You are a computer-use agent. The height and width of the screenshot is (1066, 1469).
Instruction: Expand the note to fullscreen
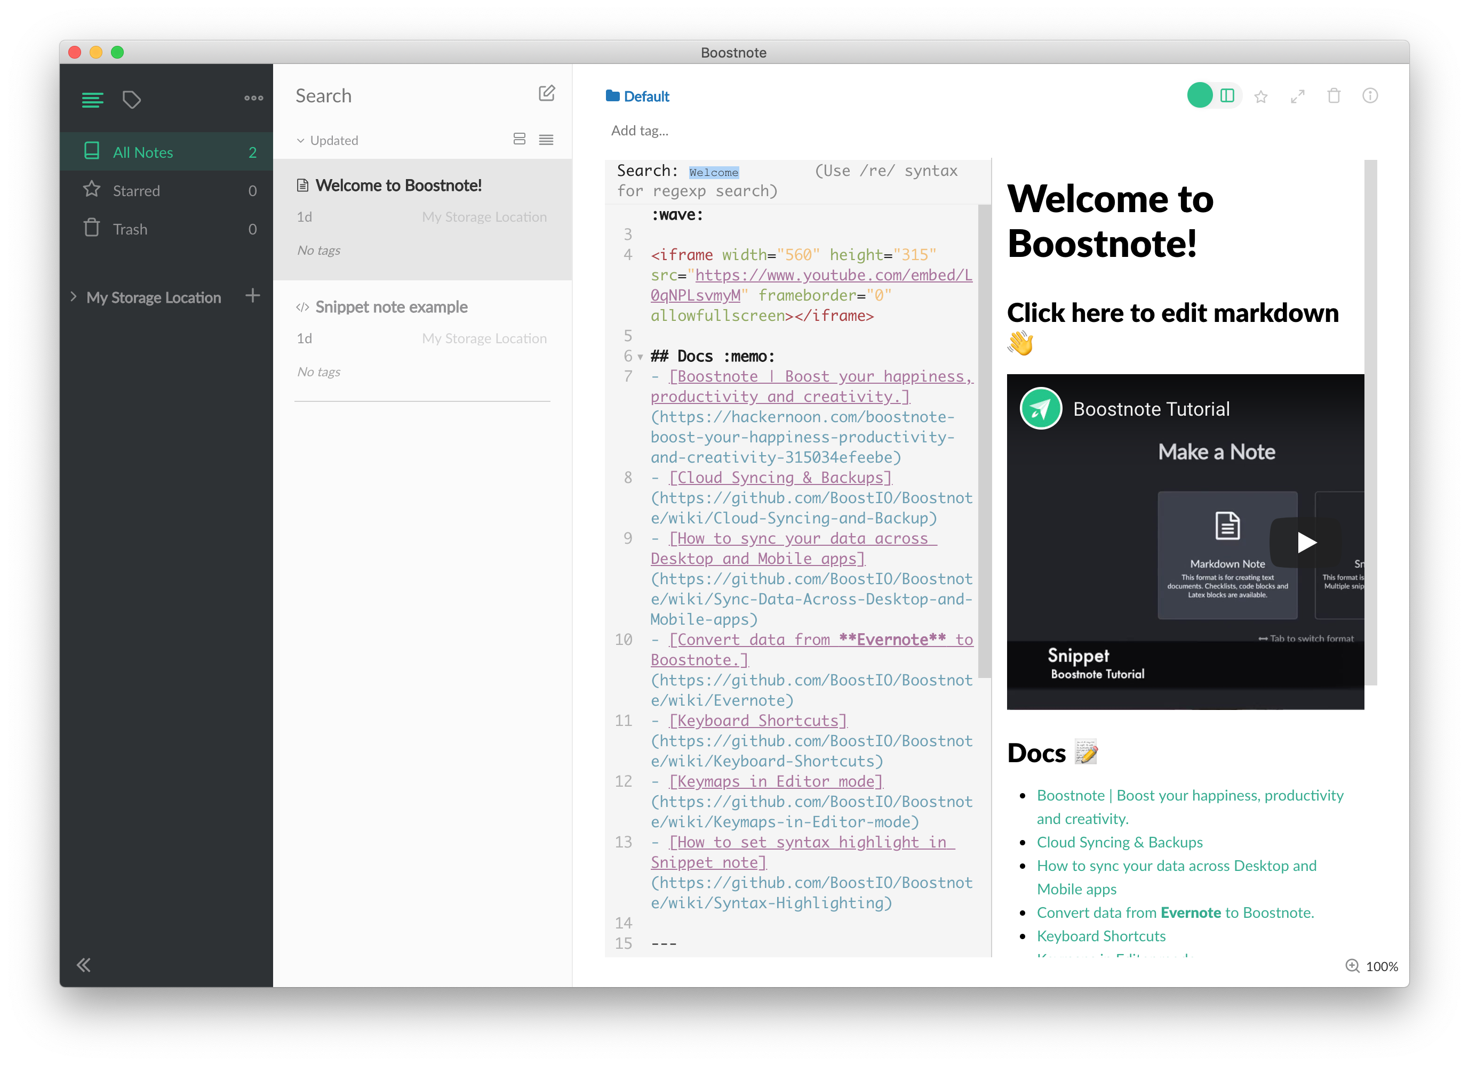1297,96
